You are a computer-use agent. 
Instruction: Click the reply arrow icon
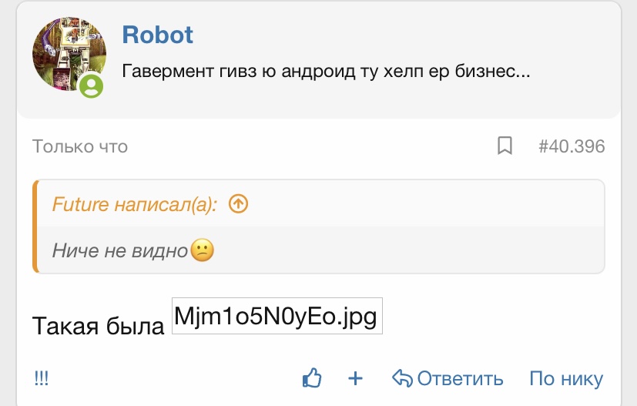[x=402, y=378]
